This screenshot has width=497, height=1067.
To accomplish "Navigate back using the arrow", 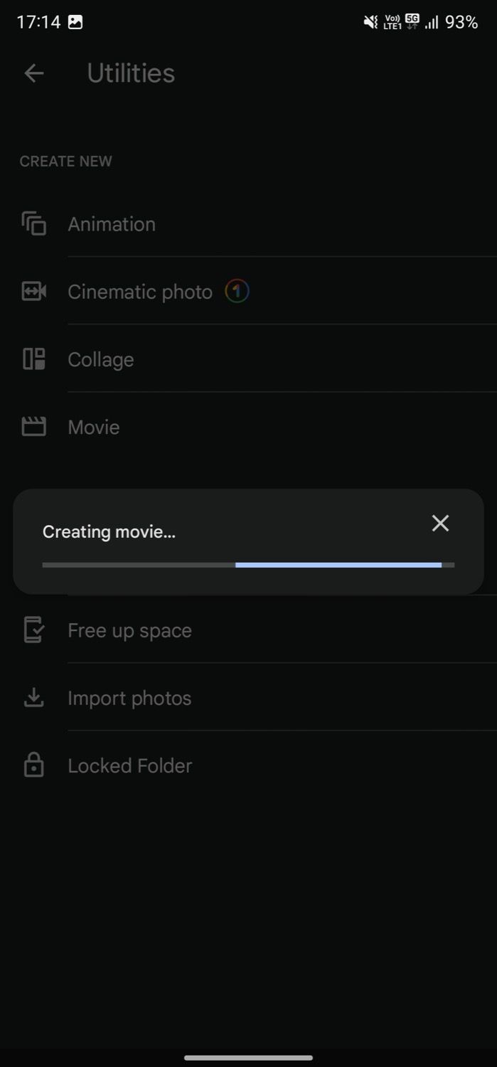I will click(x=33, y=73).
